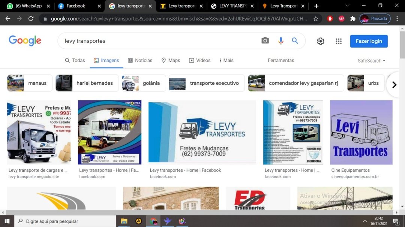Select the comendador levy gasparian rj chip
The height and width of the screenshot is (227, 405).
pos(296,83)
